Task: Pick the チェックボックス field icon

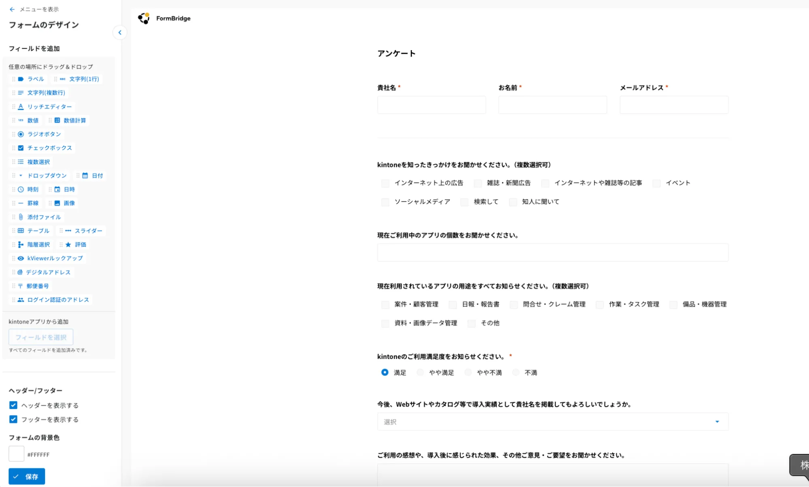Action: [x=21, y=148]
